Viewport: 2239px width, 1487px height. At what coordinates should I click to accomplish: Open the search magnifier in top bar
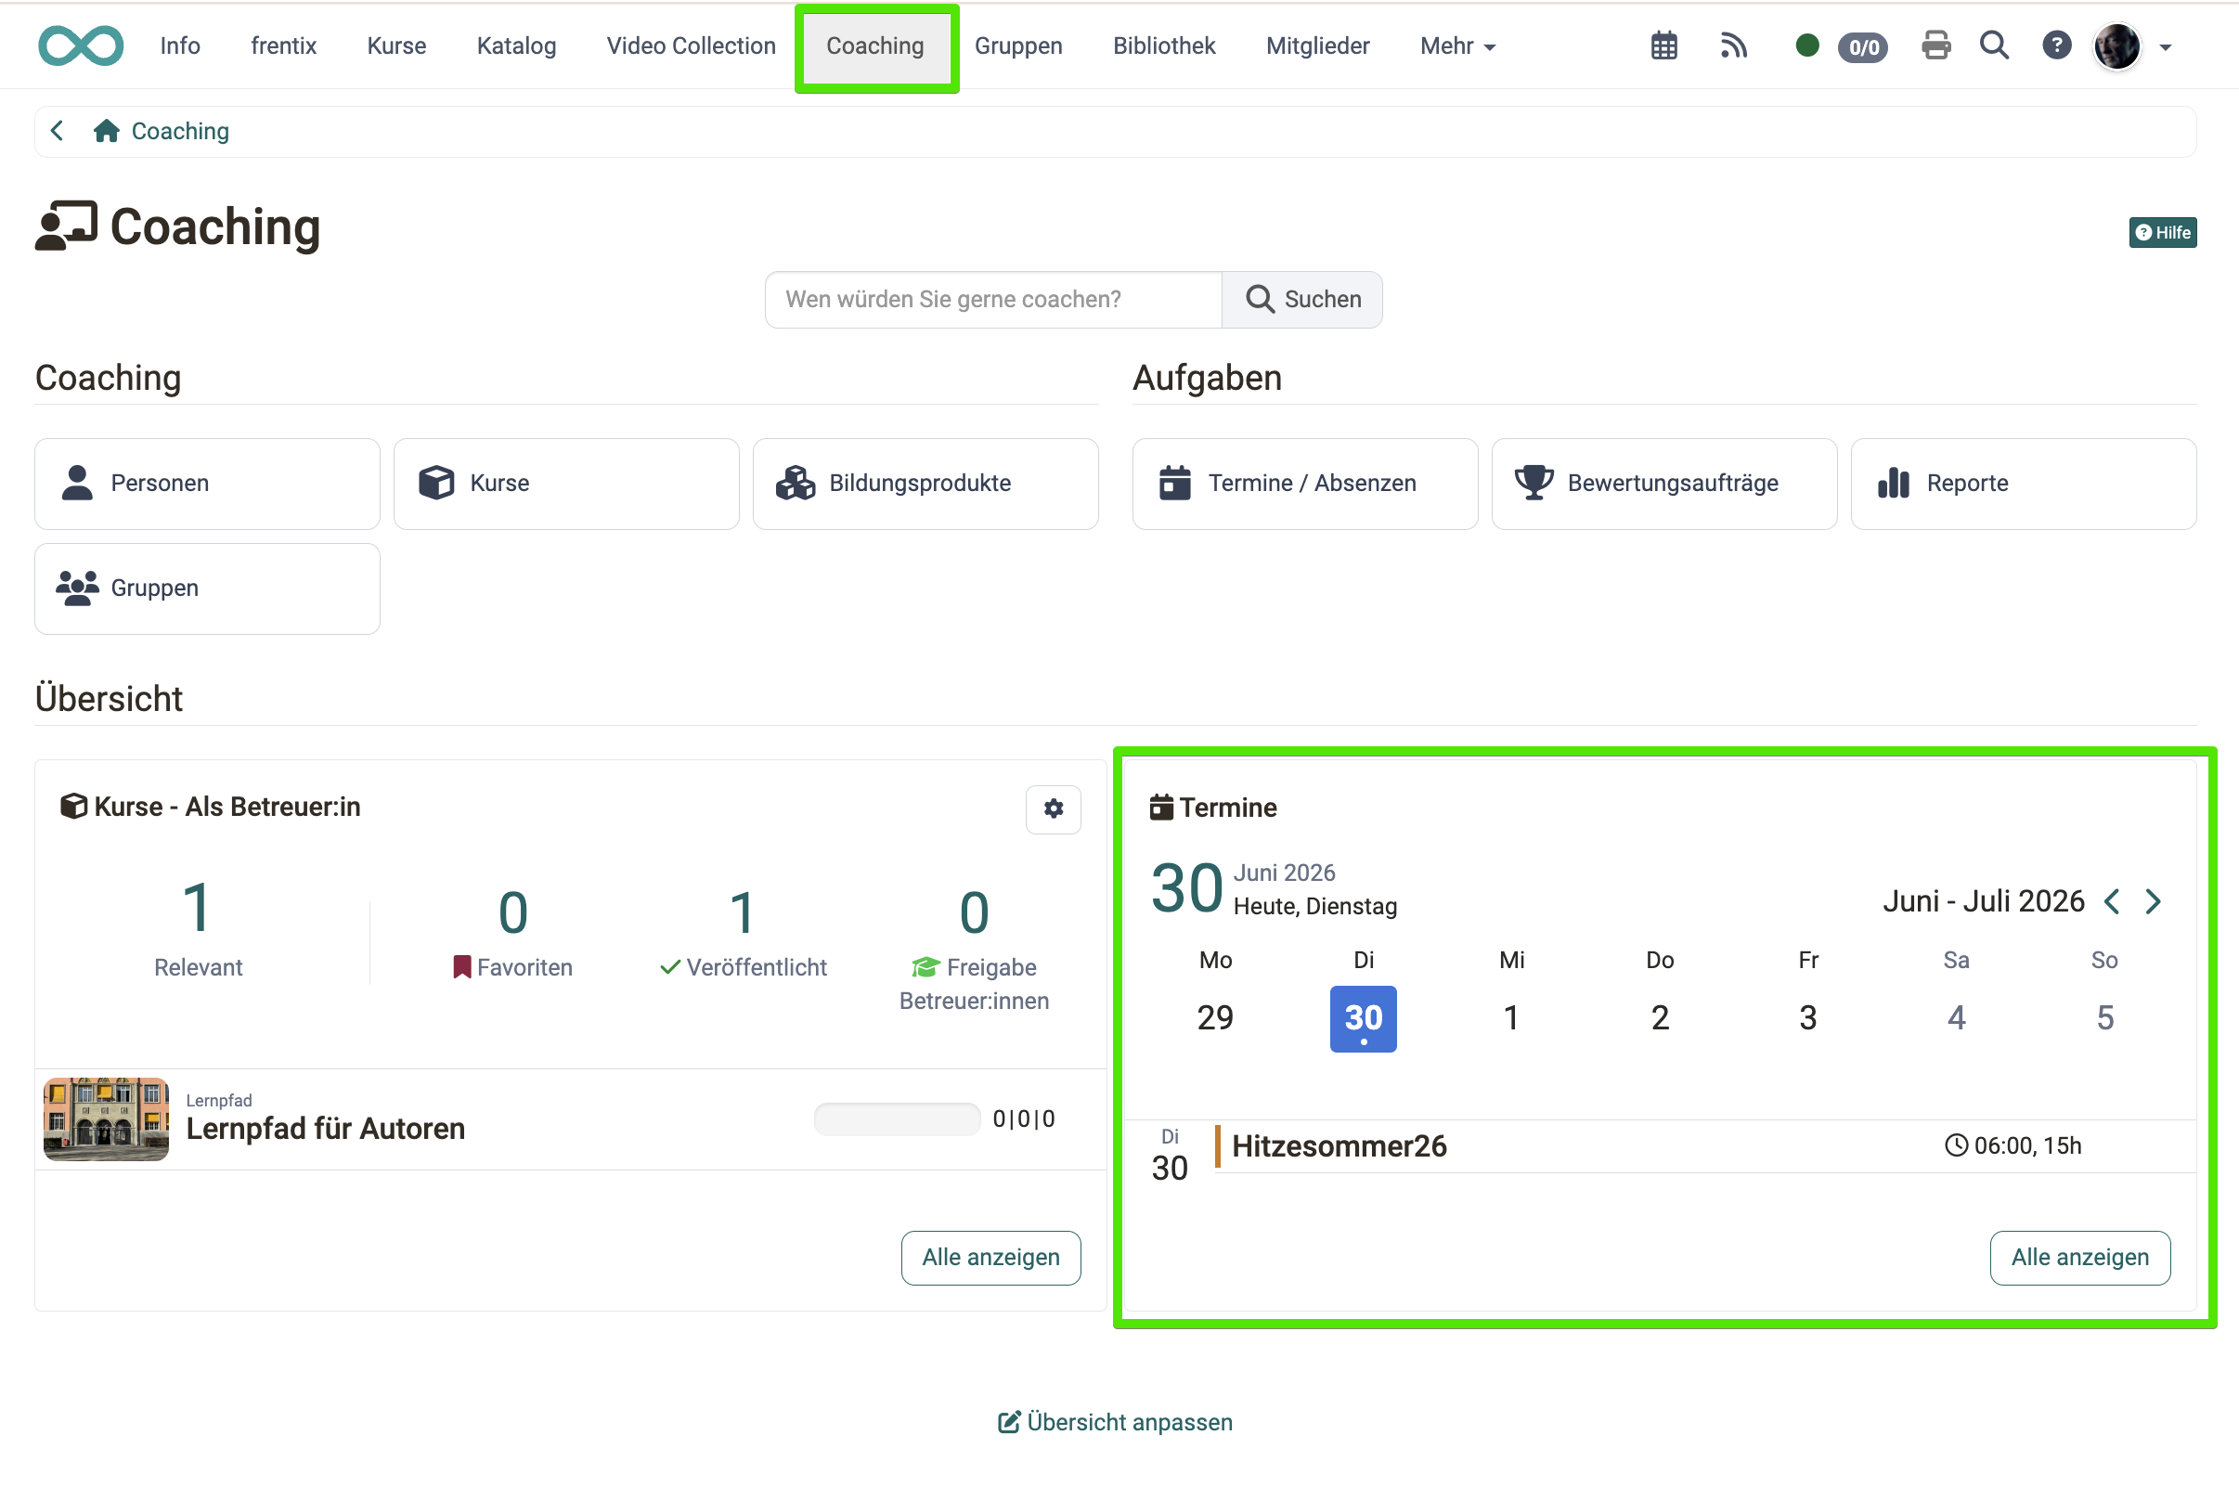point(1994,45)
